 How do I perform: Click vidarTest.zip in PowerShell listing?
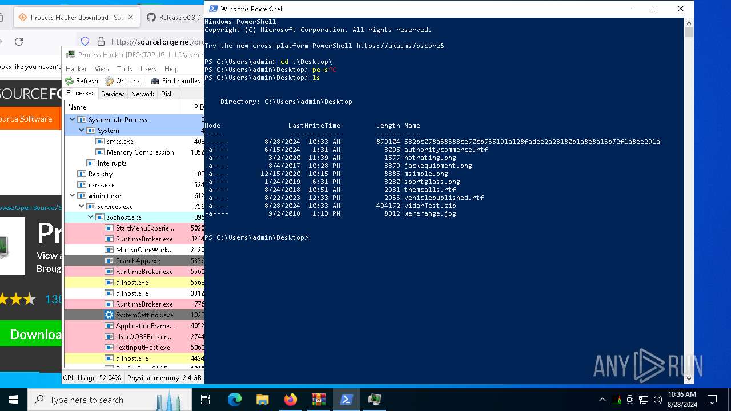pos(430,205)
